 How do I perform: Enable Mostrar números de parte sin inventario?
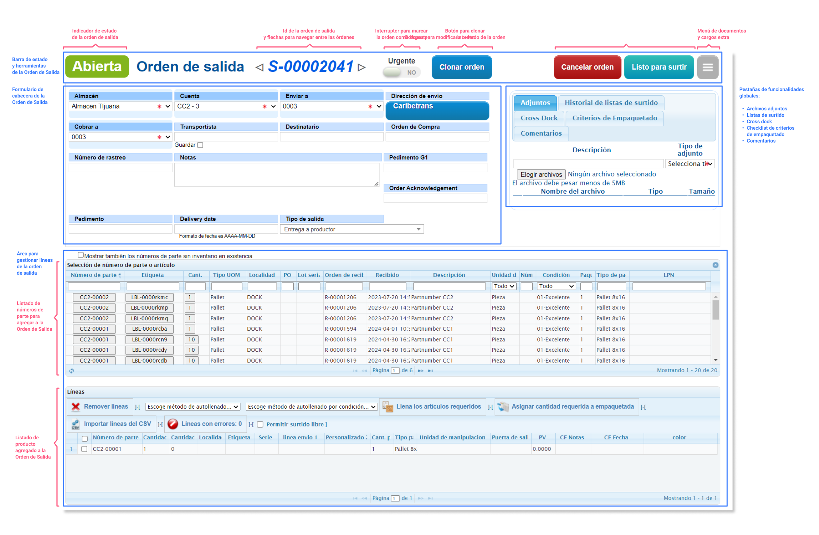81,255
